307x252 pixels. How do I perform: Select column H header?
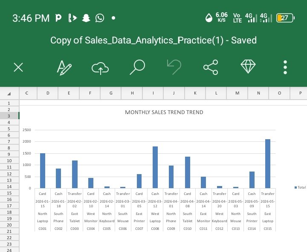[132, 93]
